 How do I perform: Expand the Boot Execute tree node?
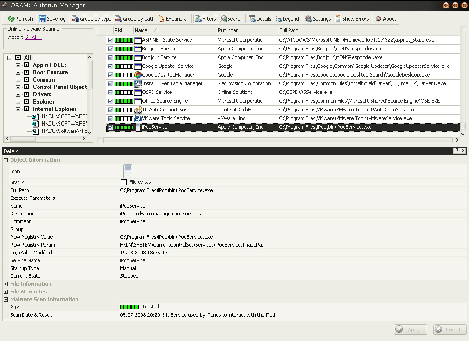(x=18, y=72)
